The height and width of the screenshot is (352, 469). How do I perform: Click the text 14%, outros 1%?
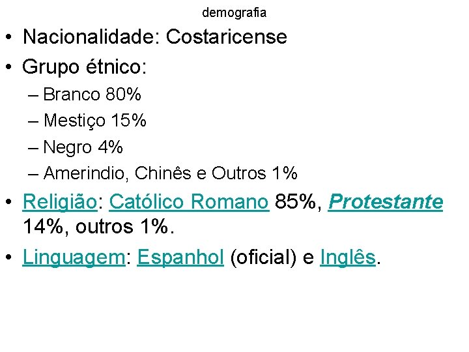coord(98,227)
